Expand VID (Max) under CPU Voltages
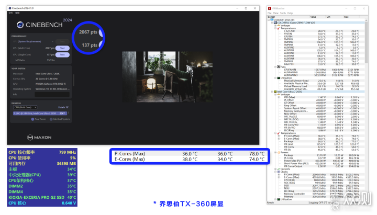This screenshot has height=215, width=377. click(279, 97)
